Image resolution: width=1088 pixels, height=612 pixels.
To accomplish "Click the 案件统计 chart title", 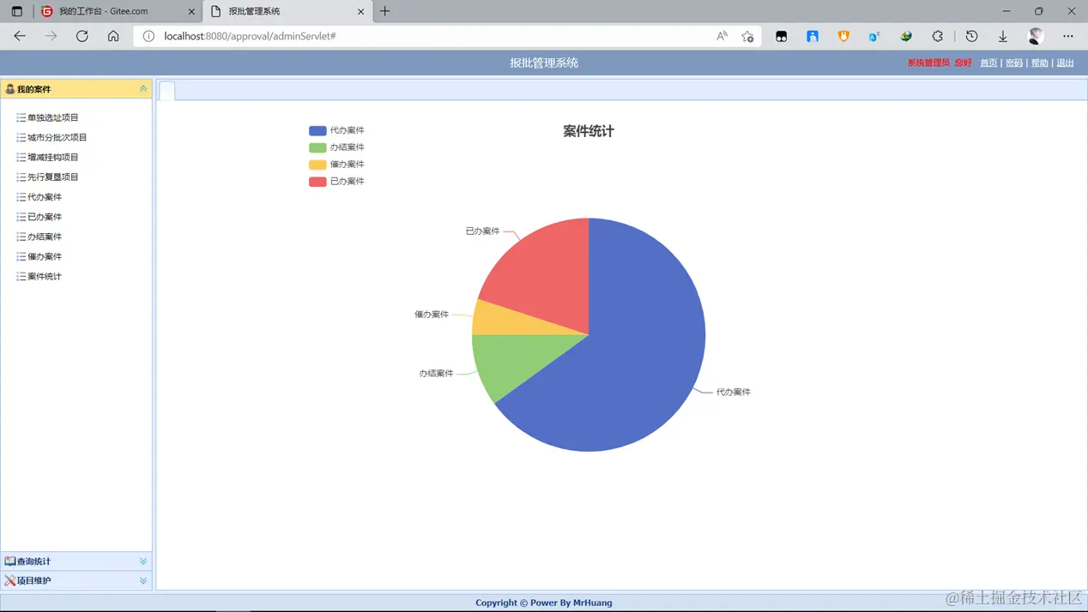I will pos(589,131).
